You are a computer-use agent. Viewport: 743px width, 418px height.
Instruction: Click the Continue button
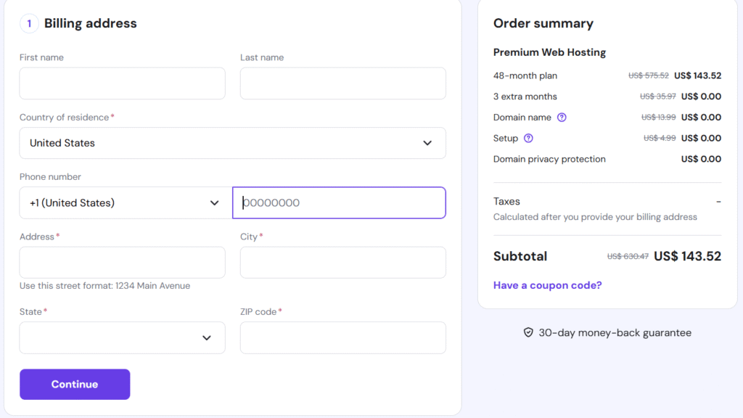[x=75, y=384]
